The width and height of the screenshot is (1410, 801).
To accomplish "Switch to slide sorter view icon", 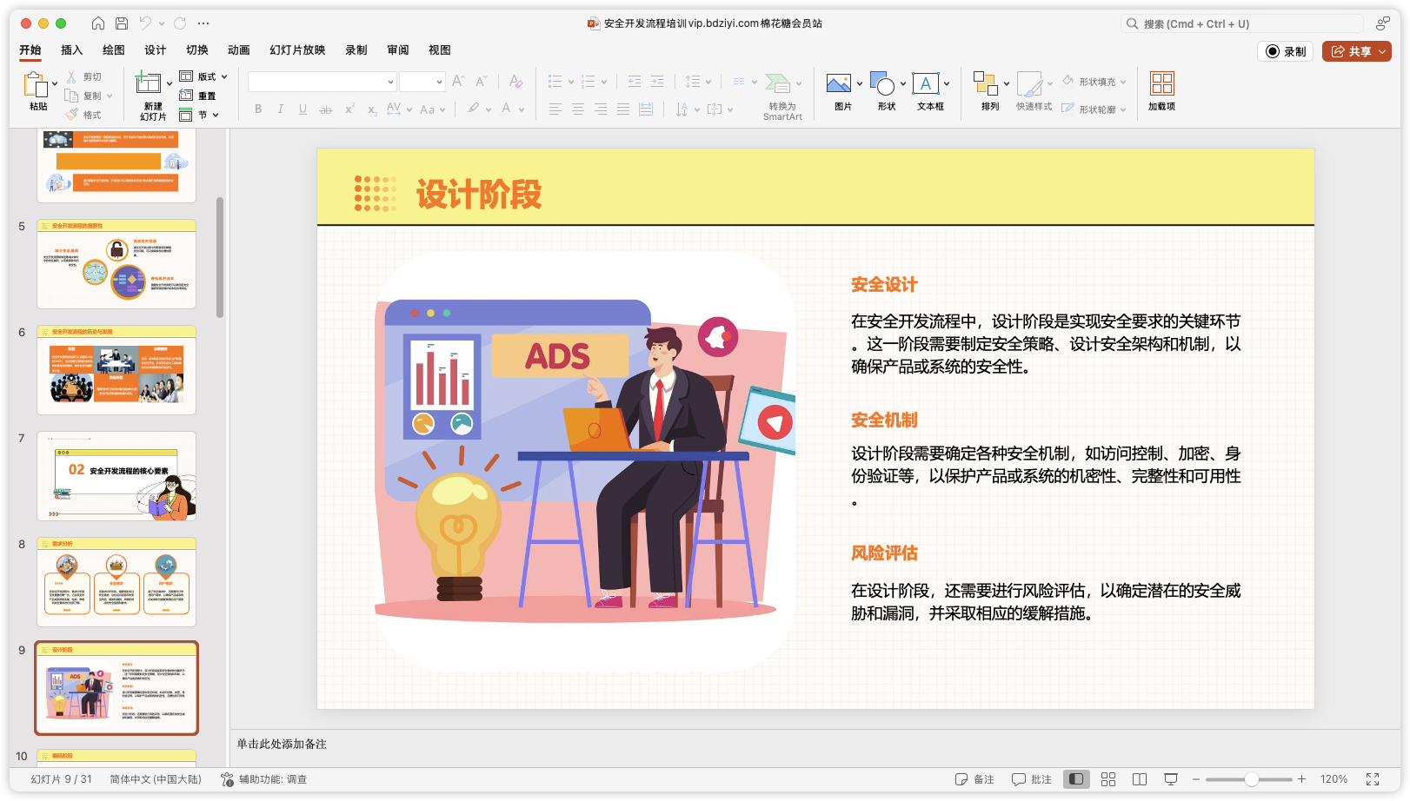I will [1107, 779].
